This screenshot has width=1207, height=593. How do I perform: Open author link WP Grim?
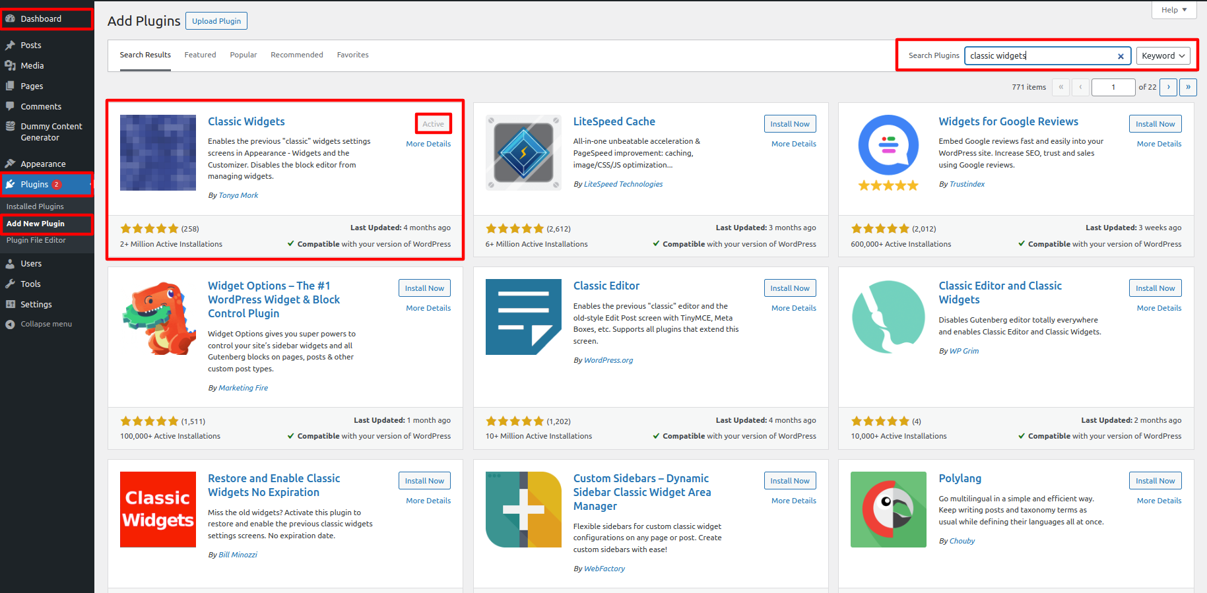point(964,351)
